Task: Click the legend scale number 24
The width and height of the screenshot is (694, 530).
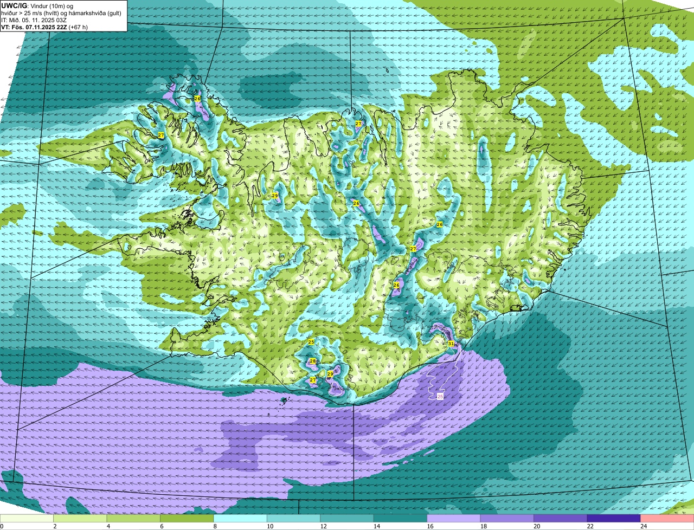Action: pos(643,526)
